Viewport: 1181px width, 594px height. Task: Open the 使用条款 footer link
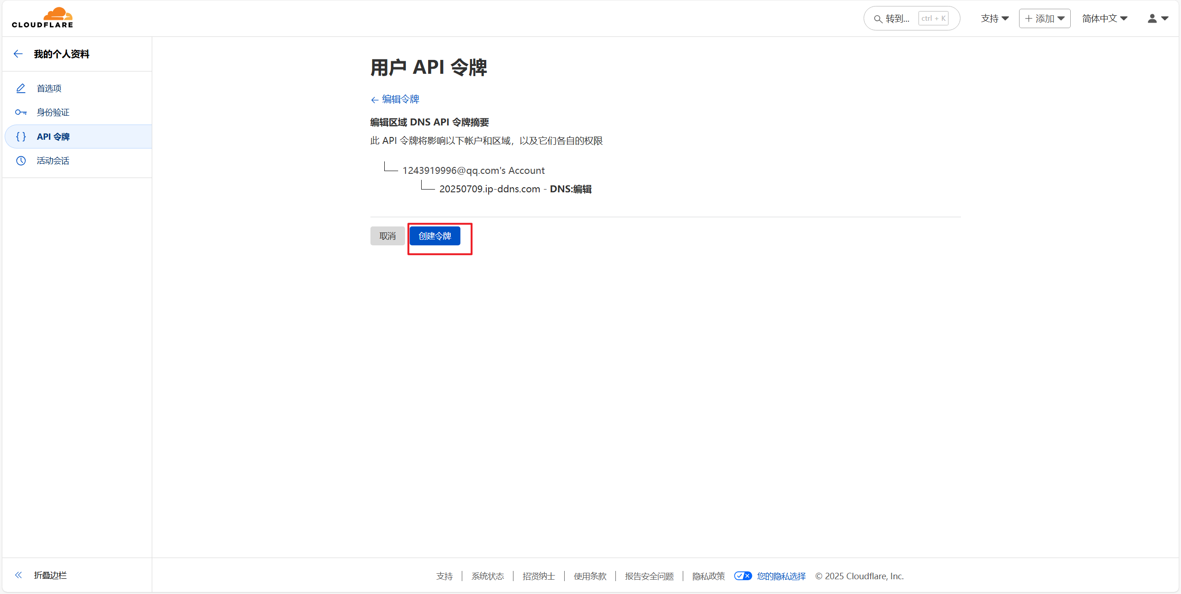coord(590,576)
